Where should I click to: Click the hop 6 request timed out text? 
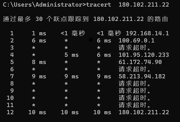135,69
